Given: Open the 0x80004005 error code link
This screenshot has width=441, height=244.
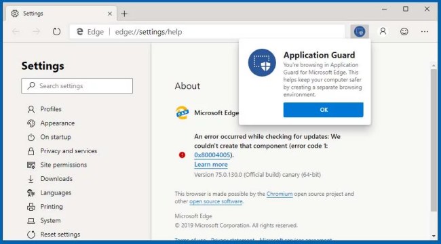Looking at the screenshot, I should tap(212, 155).
